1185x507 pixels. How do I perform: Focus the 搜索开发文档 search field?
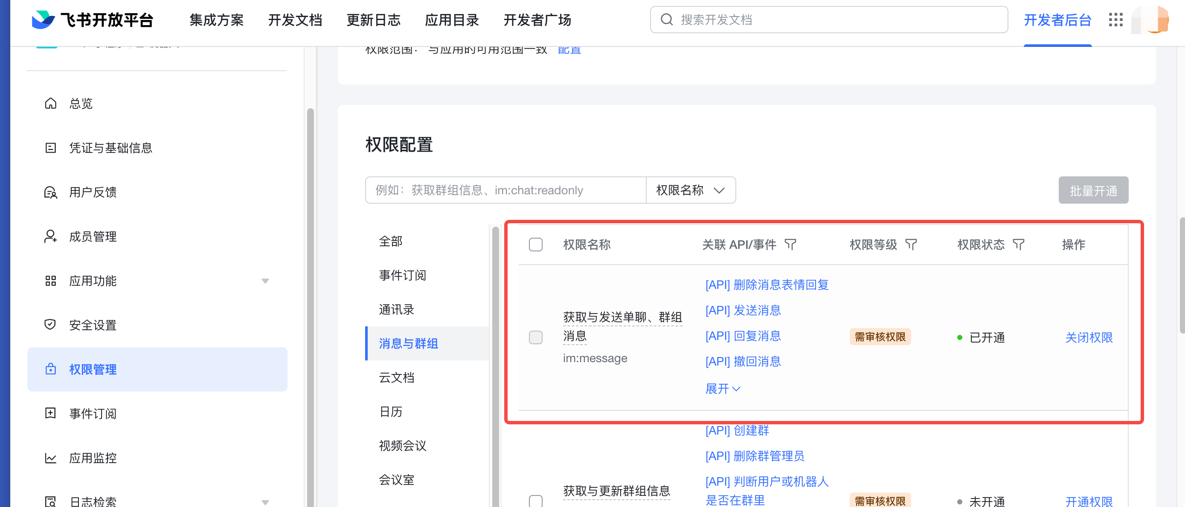[x=829, y=20]
